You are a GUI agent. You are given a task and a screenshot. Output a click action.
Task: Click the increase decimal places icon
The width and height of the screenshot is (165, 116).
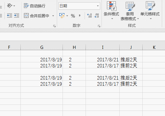point(89,16)
